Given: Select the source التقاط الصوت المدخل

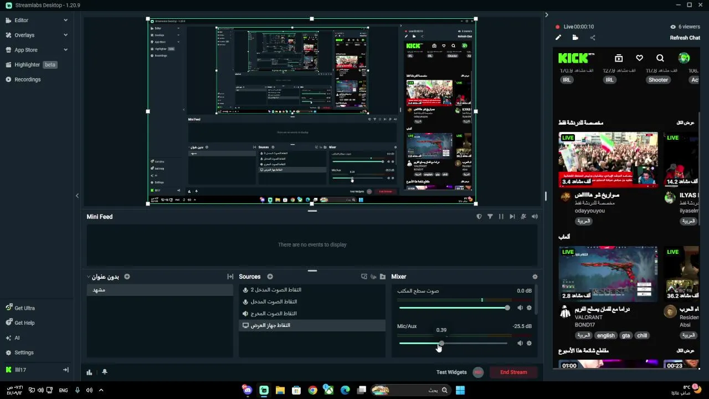Looking at the screenshot, I should [312, 301].
